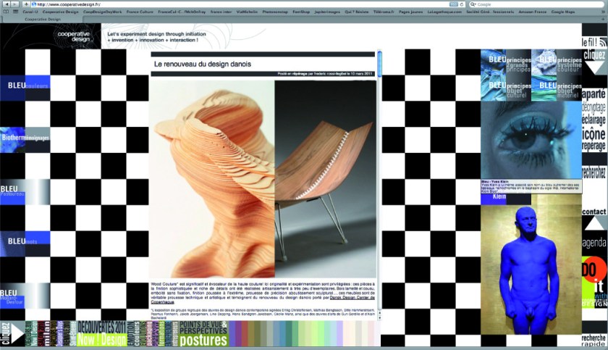
Task: Add bookmark with the plus button
Action: tap(26, 4)
